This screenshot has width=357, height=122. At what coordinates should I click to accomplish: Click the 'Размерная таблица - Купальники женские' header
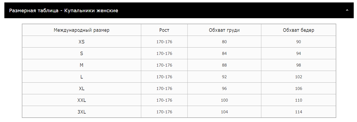(x=64, y=11)
